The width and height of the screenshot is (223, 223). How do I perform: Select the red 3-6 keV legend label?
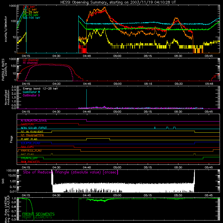coord(29,7)
